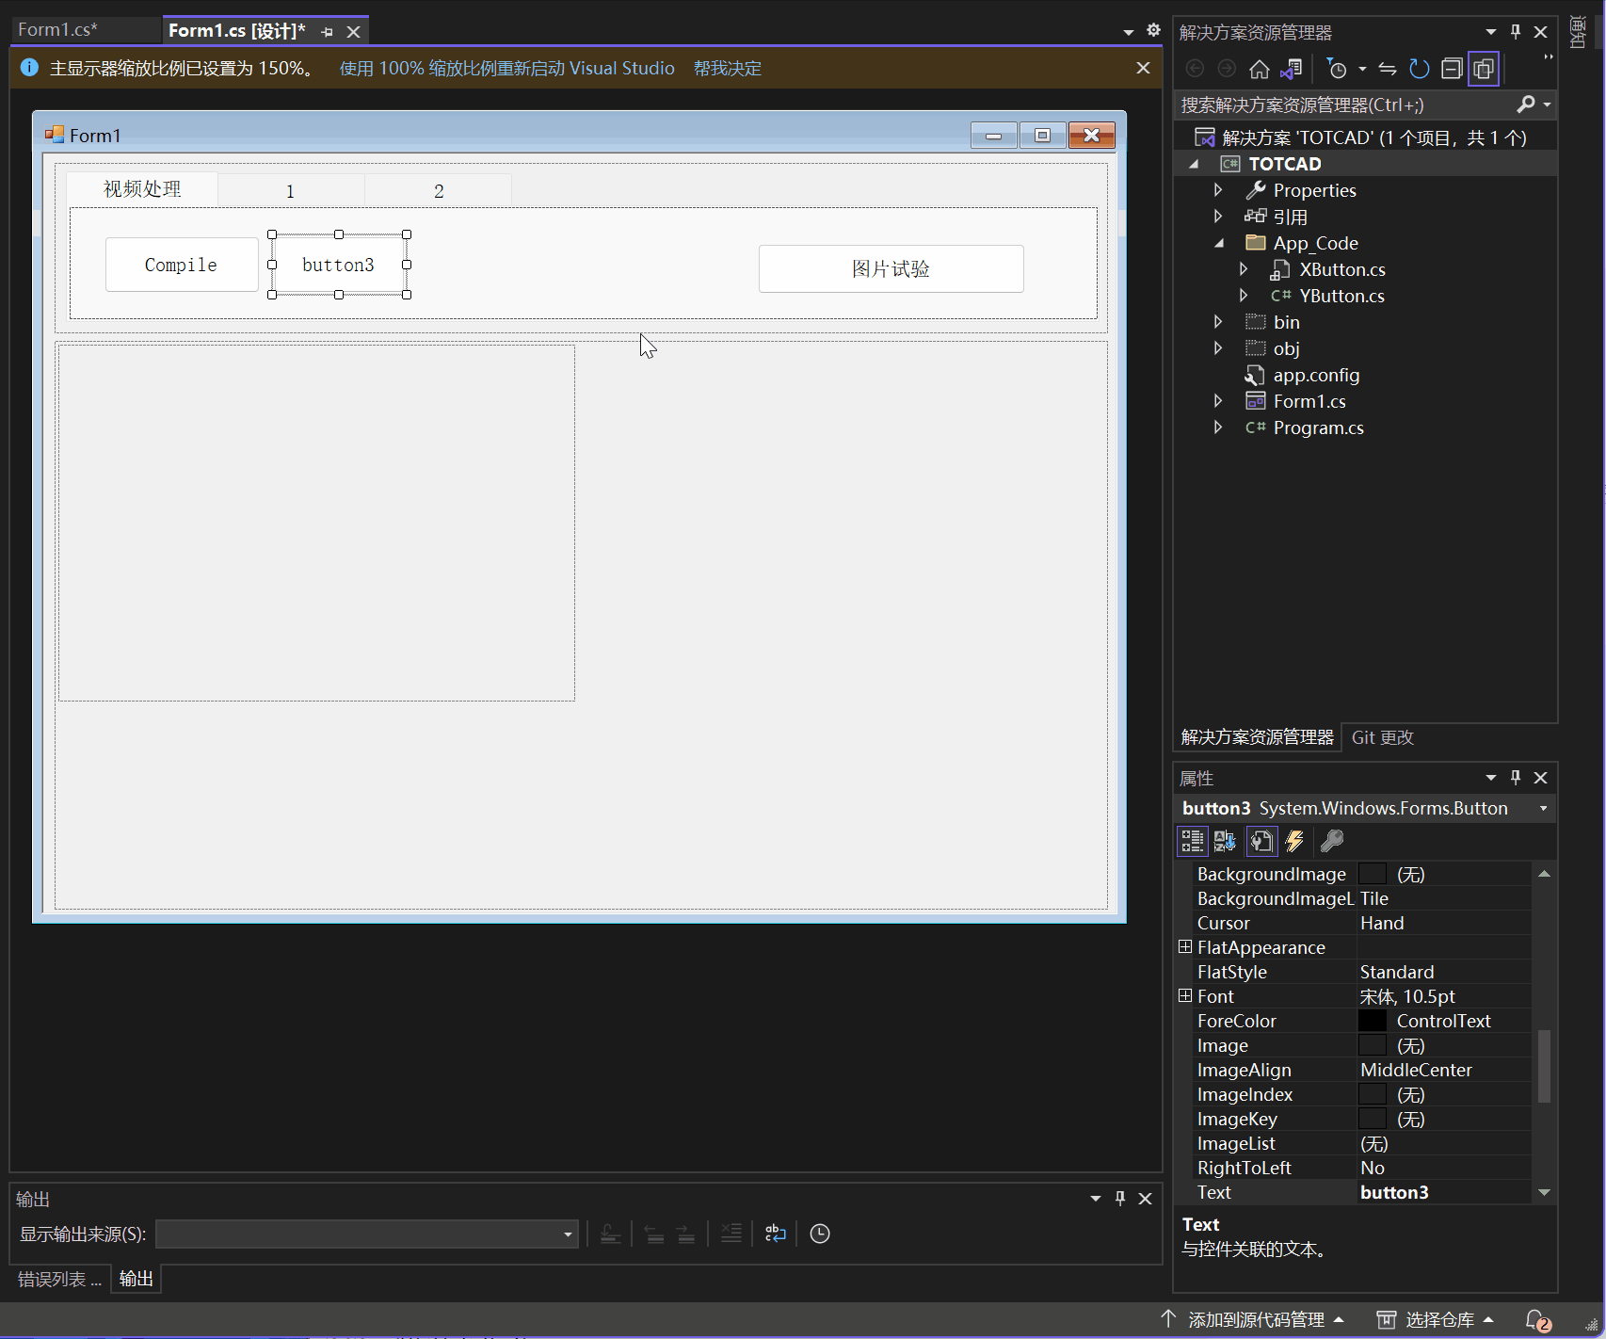Select the button3 control
Image resolution: width=1606 pixels, height=1339 pixels.
[x=339, y=265]
